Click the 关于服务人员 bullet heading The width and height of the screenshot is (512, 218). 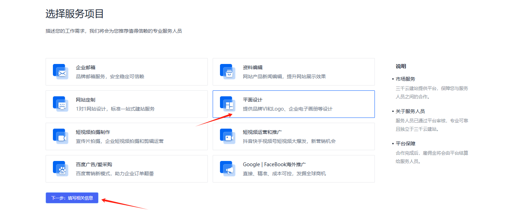coord(410,111)
